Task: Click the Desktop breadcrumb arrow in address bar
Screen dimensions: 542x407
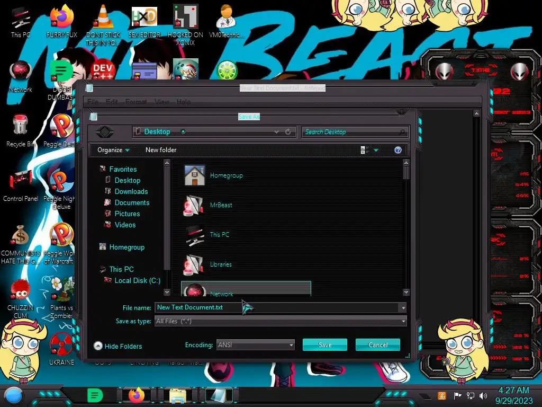Action: coord(183,131)
